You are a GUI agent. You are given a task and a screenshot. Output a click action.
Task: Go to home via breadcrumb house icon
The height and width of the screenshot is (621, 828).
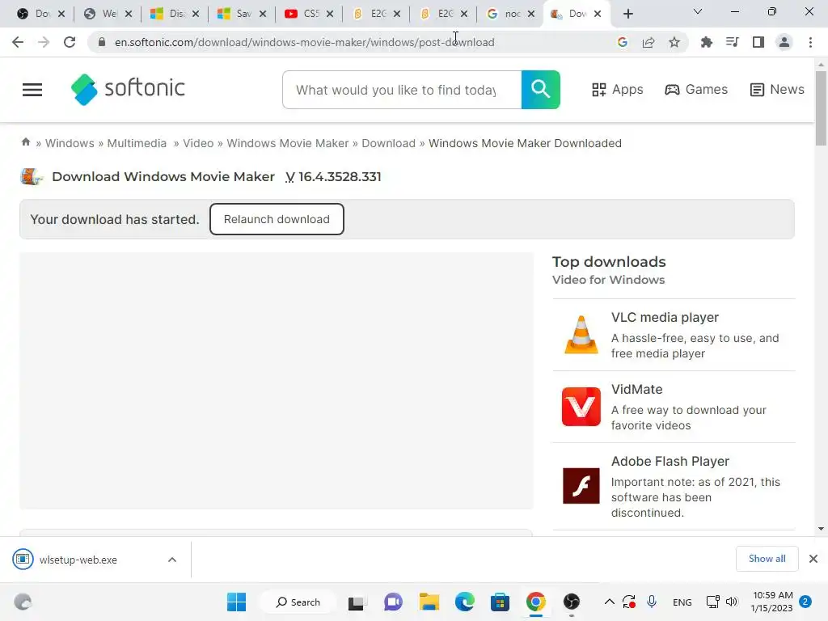pyautogui.click(x=25, y=142)
